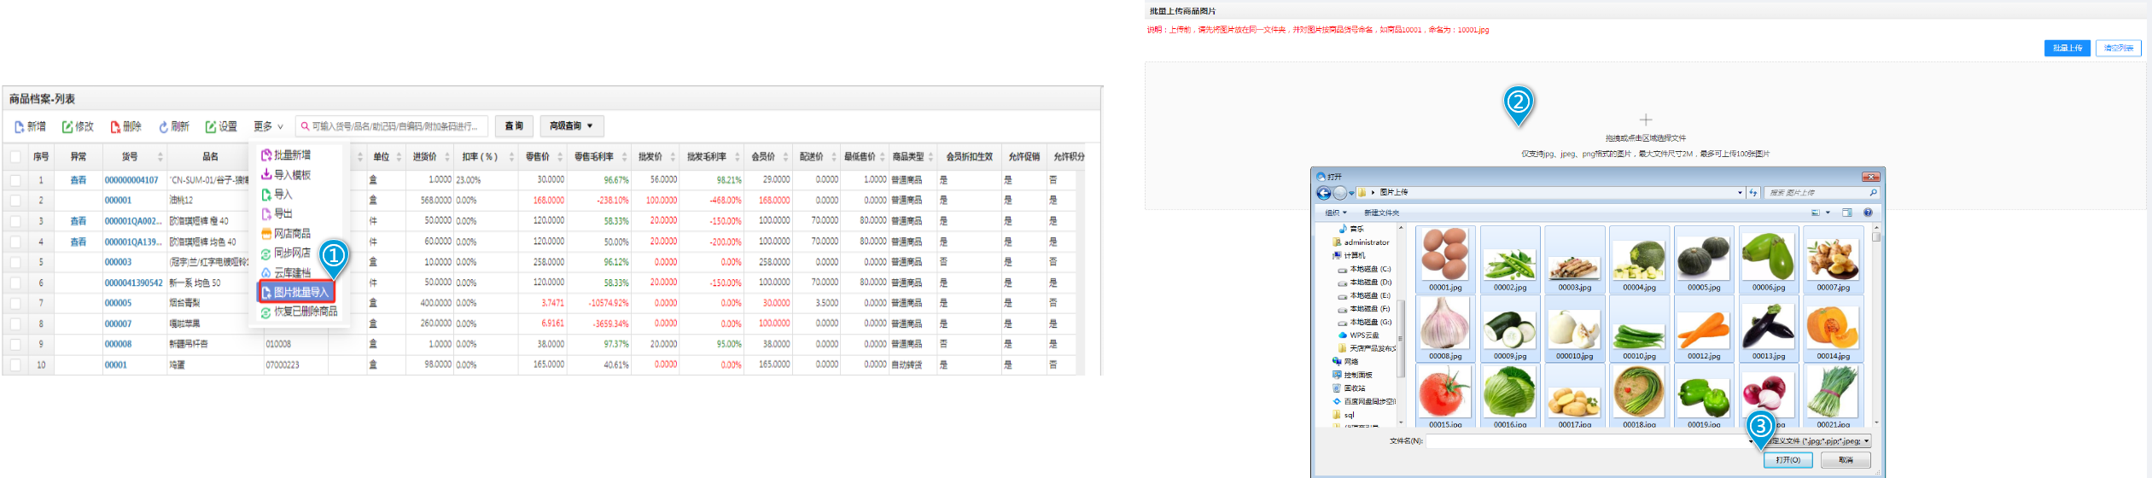
Task: Choose 导入模板 in the 更多 menu
Action: tap(286, 175)
